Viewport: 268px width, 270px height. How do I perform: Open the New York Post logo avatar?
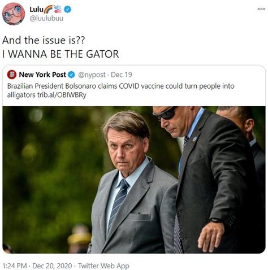tap(12, 75)
